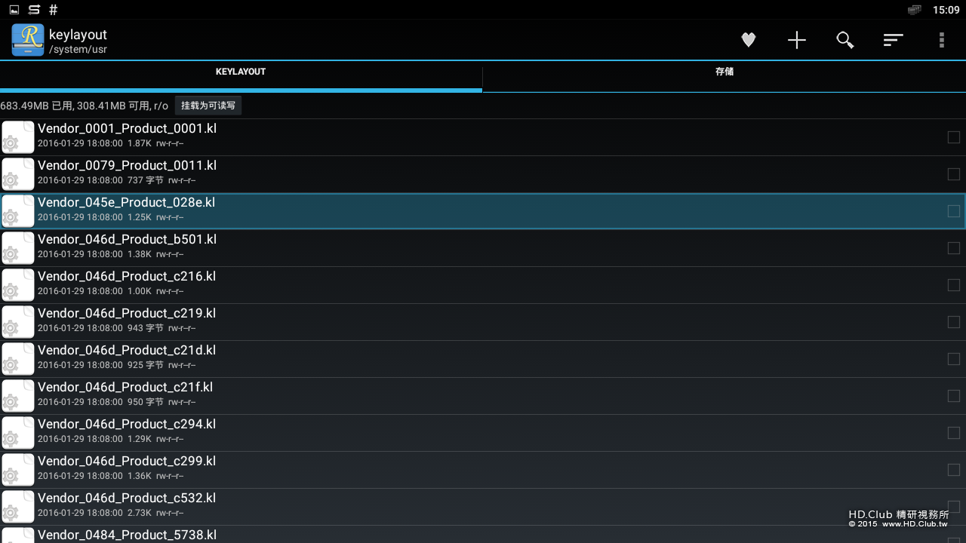Viewport: 966px width, 543px height.
Task: Click the file icon of Vendor_046d_Product_c219.kl
Action: 18,322
